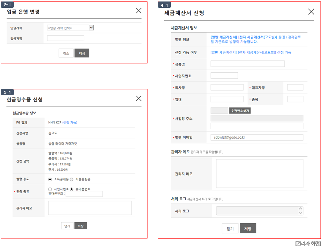Choose 사업자번호 as 인증 종류
Image resolution: width=322 pixels, height=247 pixels.
point(50,189)
